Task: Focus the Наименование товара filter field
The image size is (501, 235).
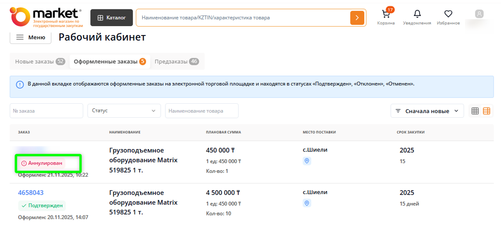Action: [x=201, y=111]
